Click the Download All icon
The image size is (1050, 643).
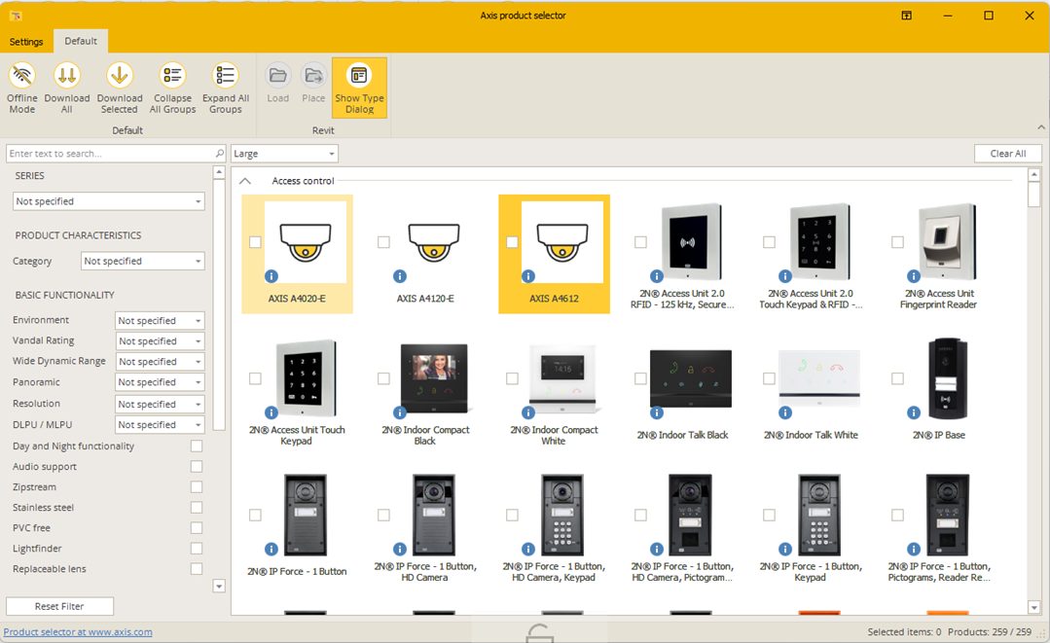66,76
